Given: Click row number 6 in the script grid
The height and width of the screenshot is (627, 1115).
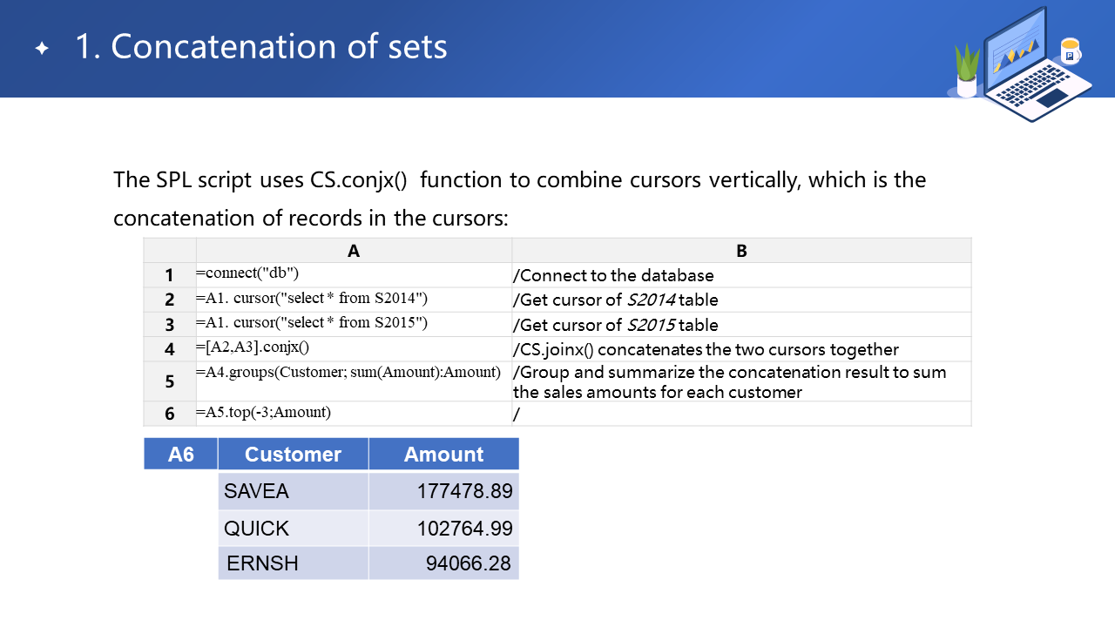Looking at the screenshot, I should 170,414.
